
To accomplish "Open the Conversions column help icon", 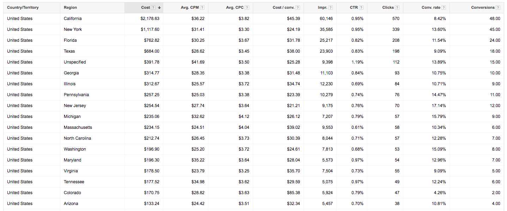I will click(498, 7).
